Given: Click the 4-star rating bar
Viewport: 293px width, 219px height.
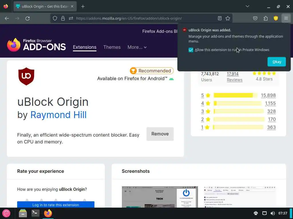Looking at the screenshot, I should click(238, 103).
